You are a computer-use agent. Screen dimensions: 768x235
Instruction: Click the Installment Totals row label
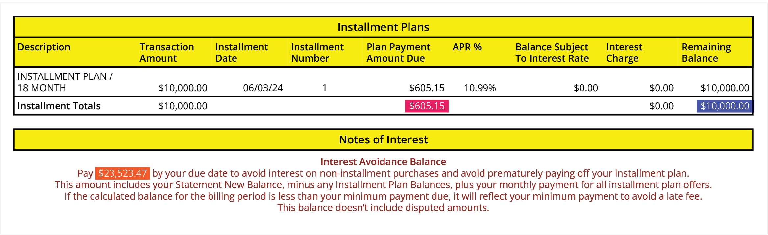click(59, 106)
